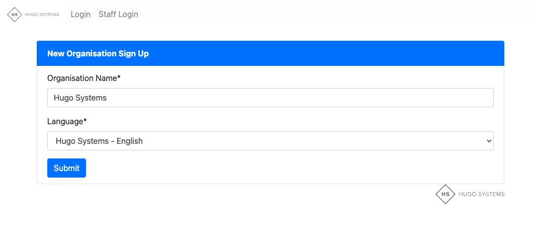This screenshot has width=541, height=249.
Task: Click the required asterisk beside Organisation Name
Action: [x=119, y=78]
